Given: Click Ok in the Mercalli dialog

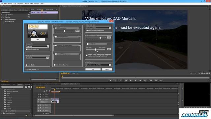Looking at the screenshot, I should tap(93, 69).
